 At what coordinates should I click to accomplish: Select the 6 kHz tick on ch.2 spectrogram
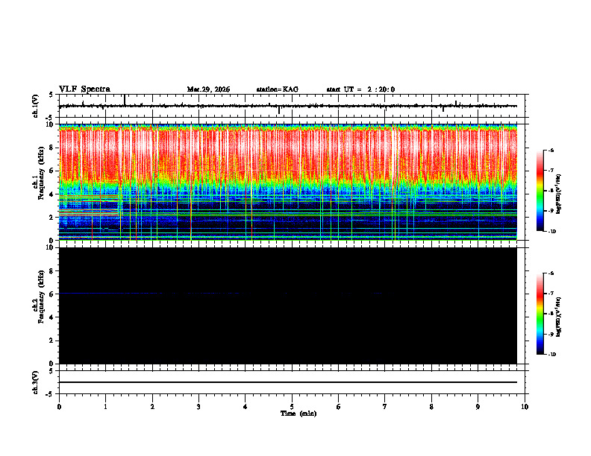pyautogui.click(x=52, y=294)
